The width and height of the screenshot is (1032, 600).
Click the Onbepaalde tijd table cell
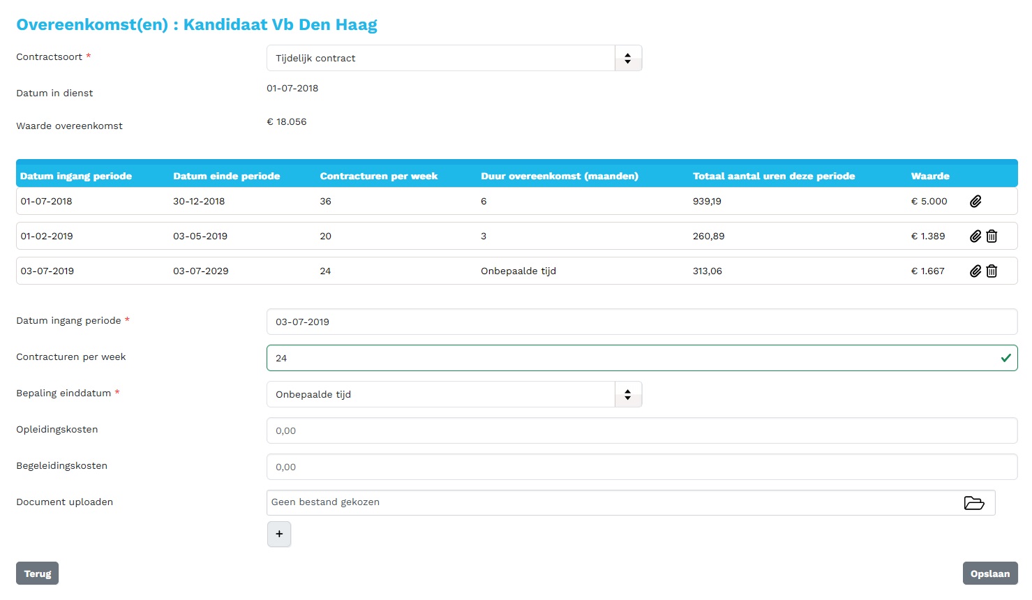coord(518,271)
